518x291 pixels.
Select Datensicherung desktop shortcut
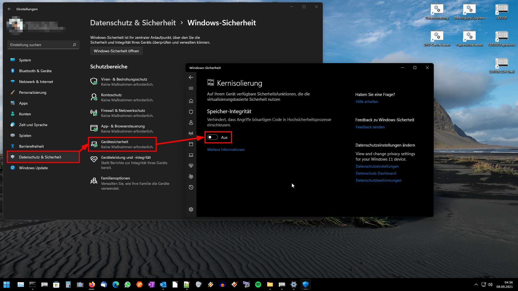pyautogui.click(x=437, y=12)
